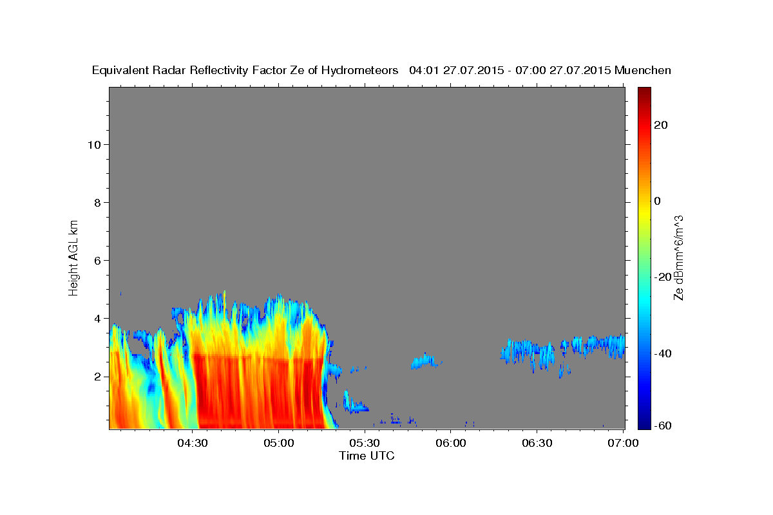Click the height tick label '8'
Viewport: 773px width, 515px height.
point(99,203)
